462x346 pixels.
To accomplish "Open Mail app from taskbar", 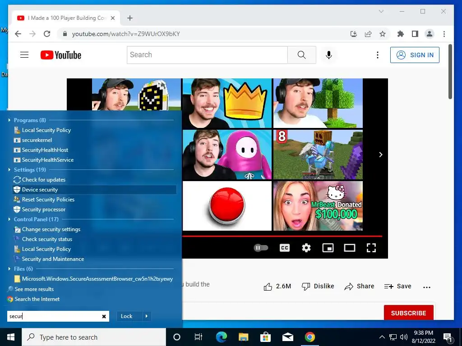I will coord(287,337).
